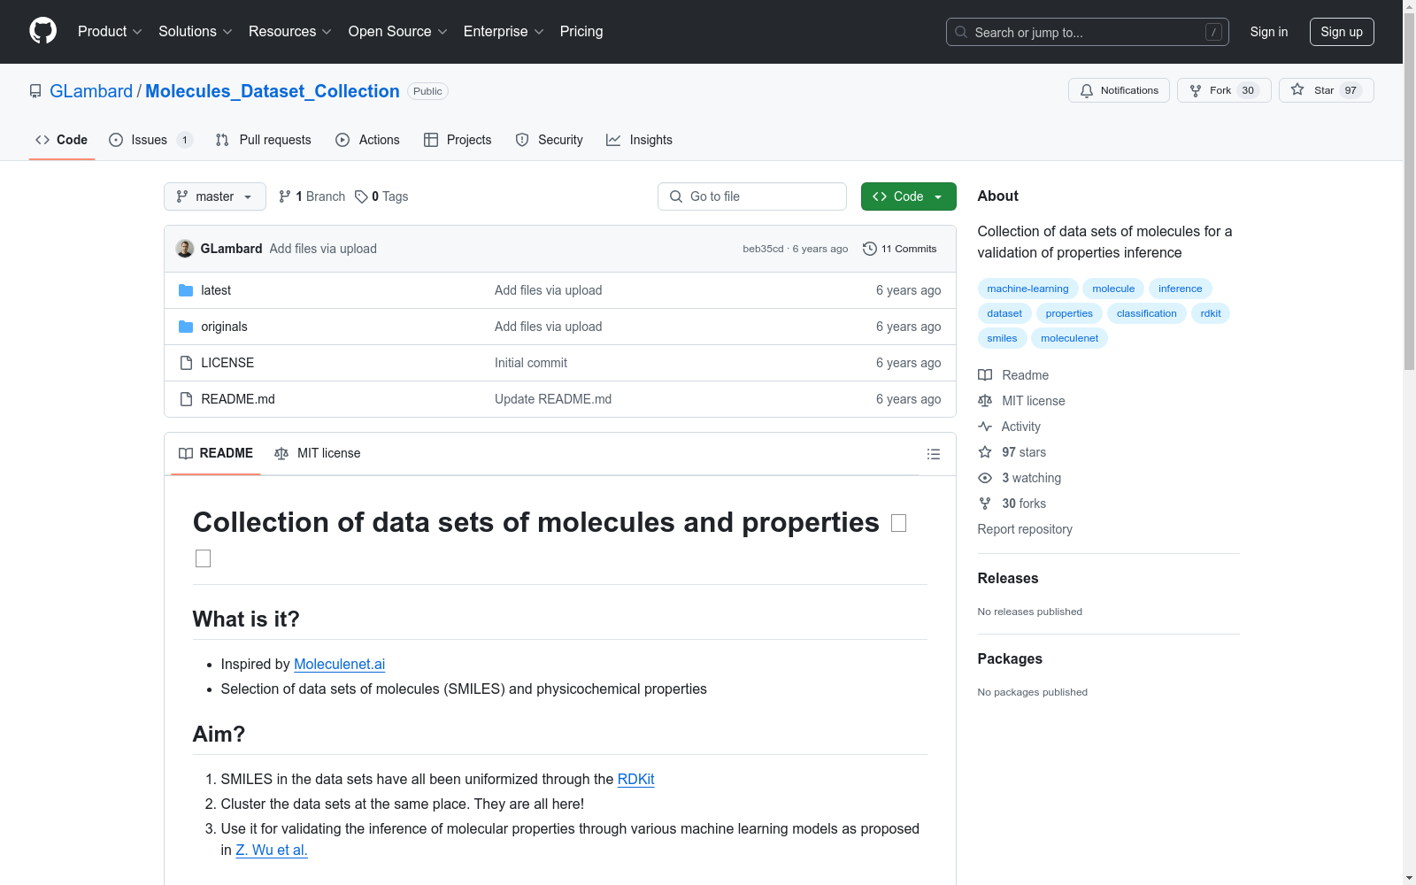Open README outline list icon
1416x885 pixels.
point(934,454)
